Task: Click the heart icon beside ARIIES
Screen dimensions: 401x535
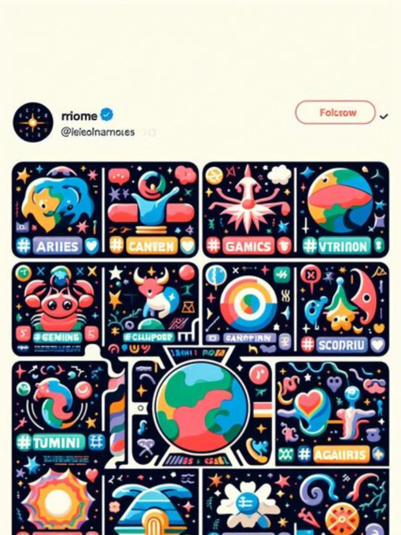Action: (x=92, y=246)
